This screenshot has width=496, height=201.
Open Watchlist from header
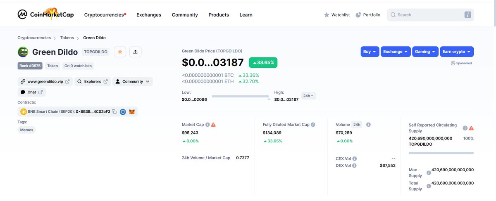337,15
